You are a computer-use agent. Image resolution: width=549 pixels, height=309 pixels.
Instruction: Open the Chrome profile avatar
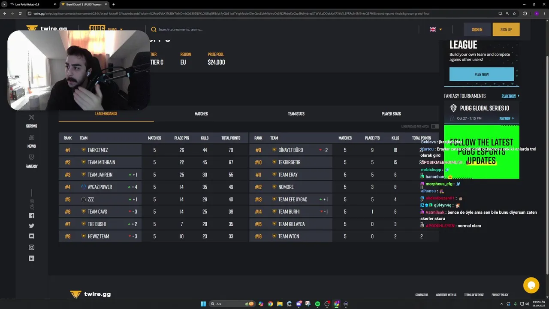click(x=537, y=13)
